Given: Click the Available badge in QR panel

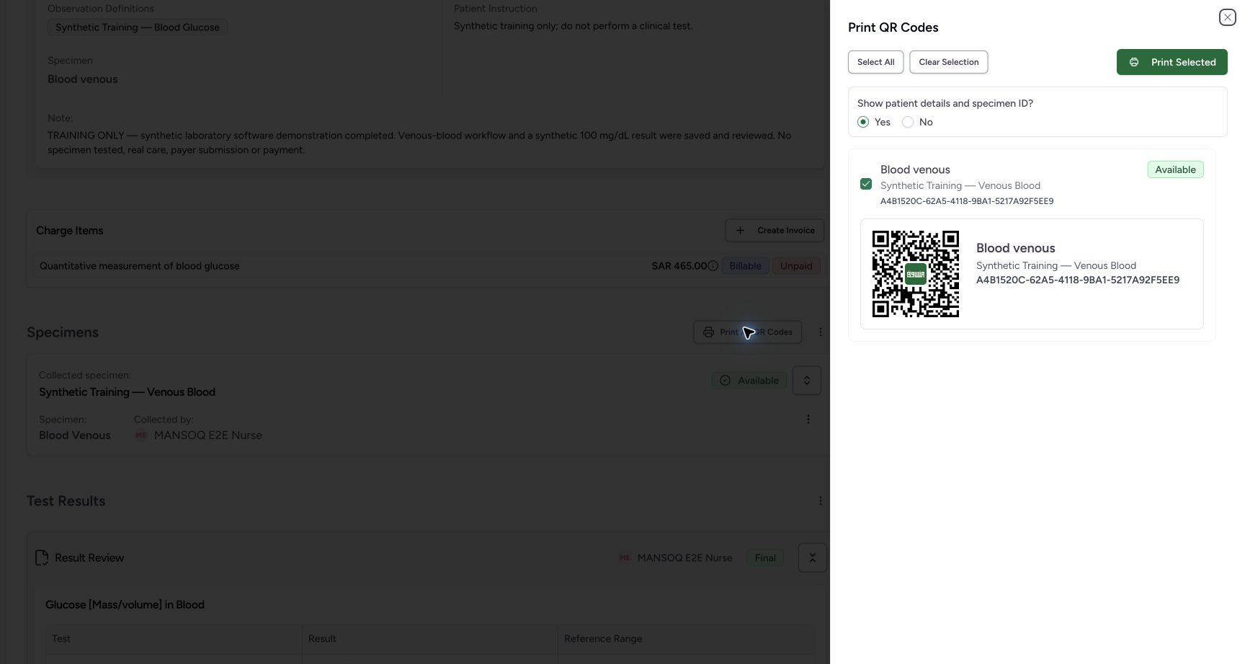Looking at the screenshot, I should 1175,169.
